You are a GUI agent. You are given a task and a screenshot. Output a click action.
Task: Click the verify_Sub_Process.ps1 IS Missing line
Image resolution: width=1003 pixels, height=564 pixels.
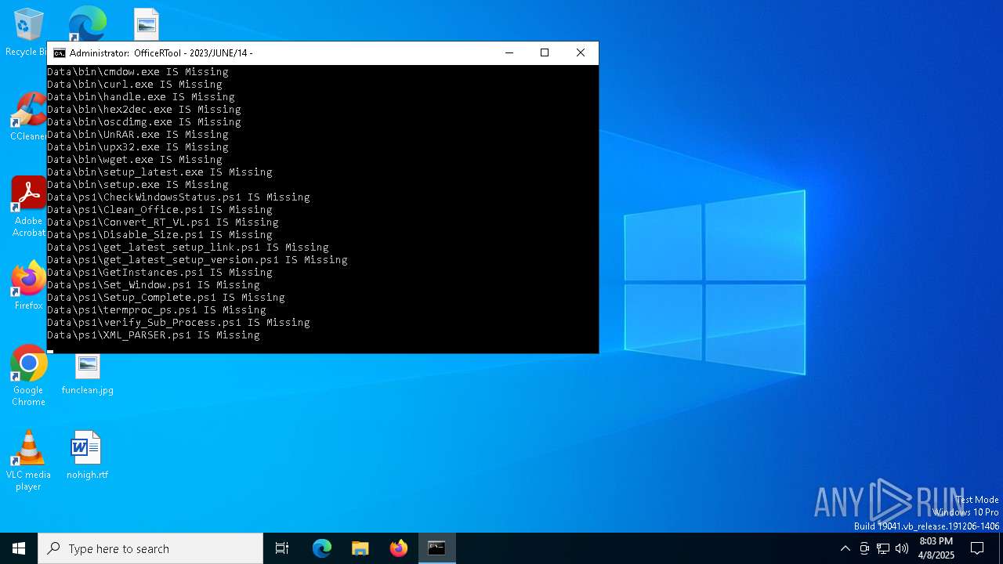[x=179, y=323]
